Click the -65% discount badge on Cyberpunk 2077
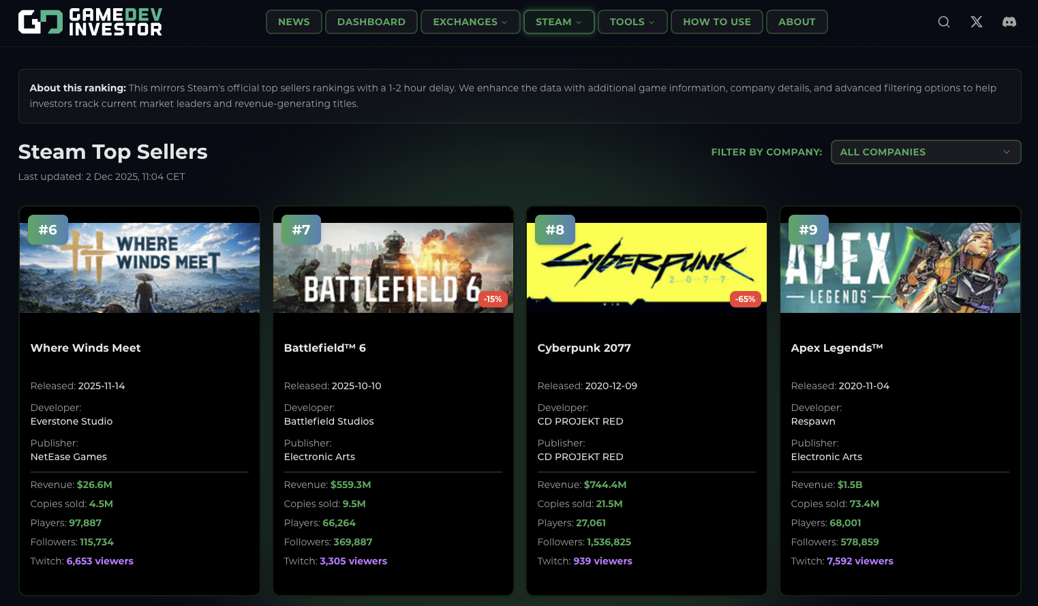 click(x=745, y=299)
